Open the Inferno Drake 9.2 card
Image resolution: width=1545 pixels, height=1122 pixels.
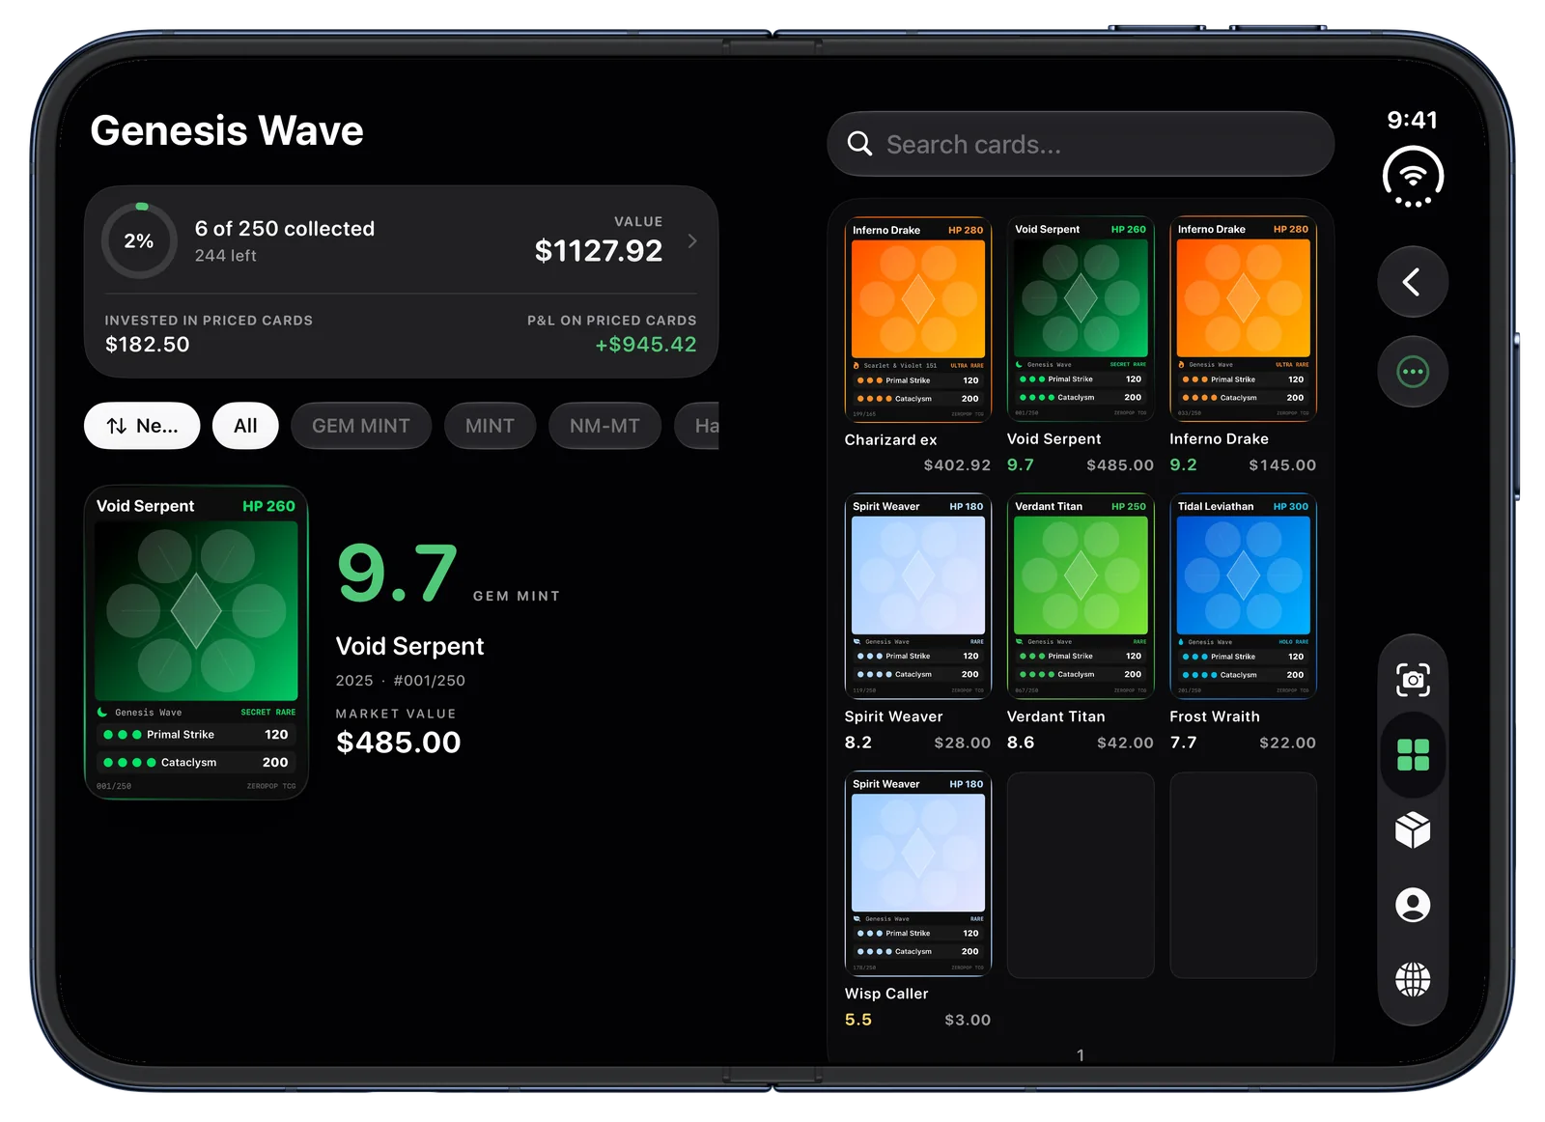(1243, 319)
